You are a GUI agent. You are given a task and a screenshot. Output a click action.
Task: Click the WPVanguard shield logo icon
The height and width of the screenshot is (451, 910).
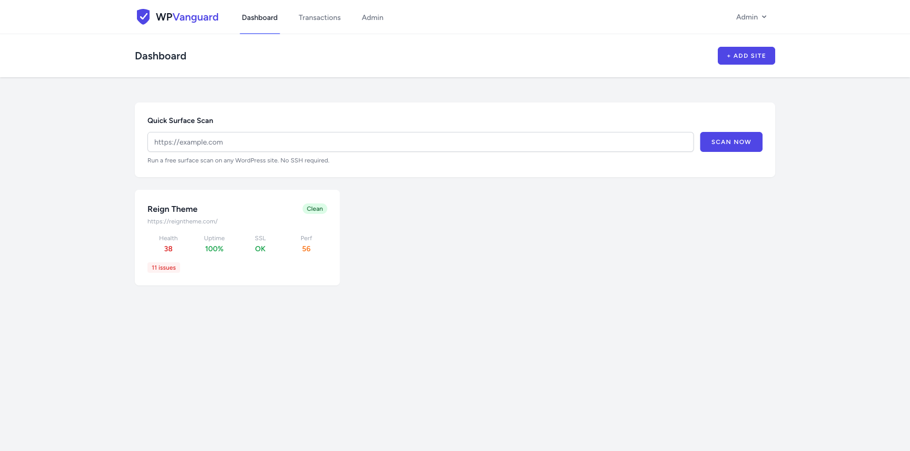coord(143,17)
